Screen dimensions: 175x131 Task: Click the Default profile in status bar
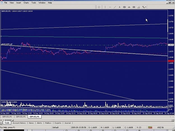pyautogui.click(x=55, y=127)
